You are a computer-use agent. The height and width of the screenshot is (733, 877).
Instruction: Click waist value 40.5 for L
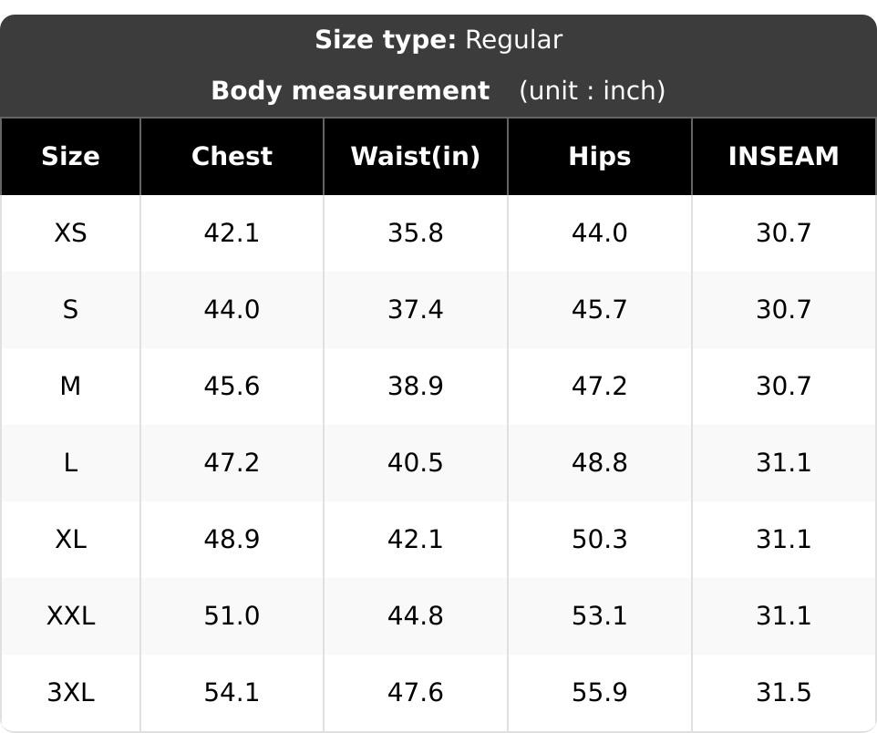pyautogui.click(x=416, y=463)
